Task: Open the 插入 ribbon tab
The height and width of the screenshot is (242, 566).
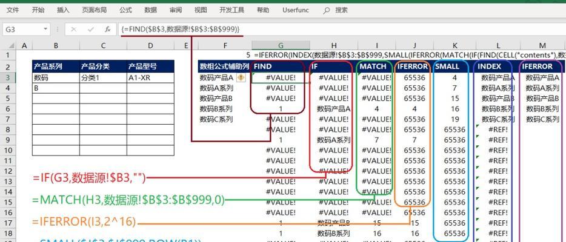Action: (63, 10)
